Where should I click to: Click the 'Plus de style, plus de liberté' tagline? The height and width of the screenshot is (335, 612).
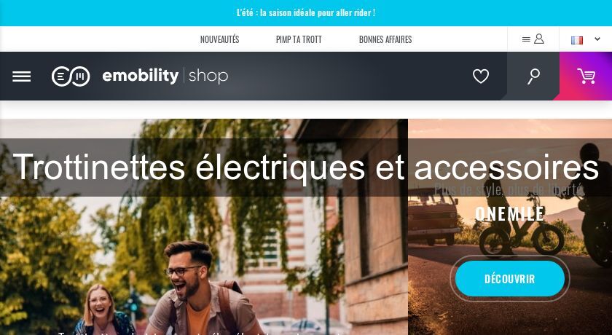(x=509, y=190)
